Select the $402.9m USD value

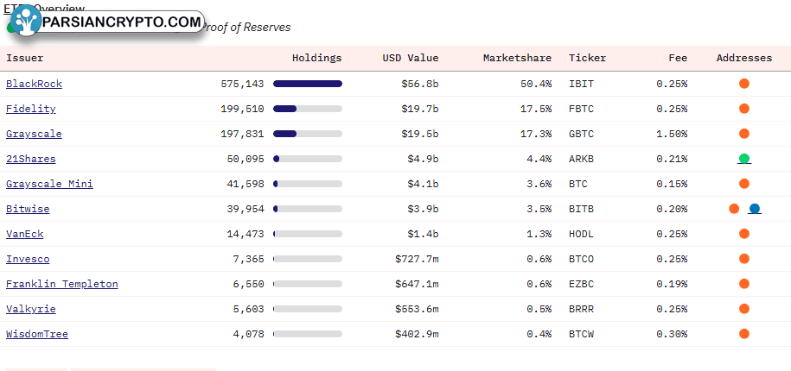417,334
